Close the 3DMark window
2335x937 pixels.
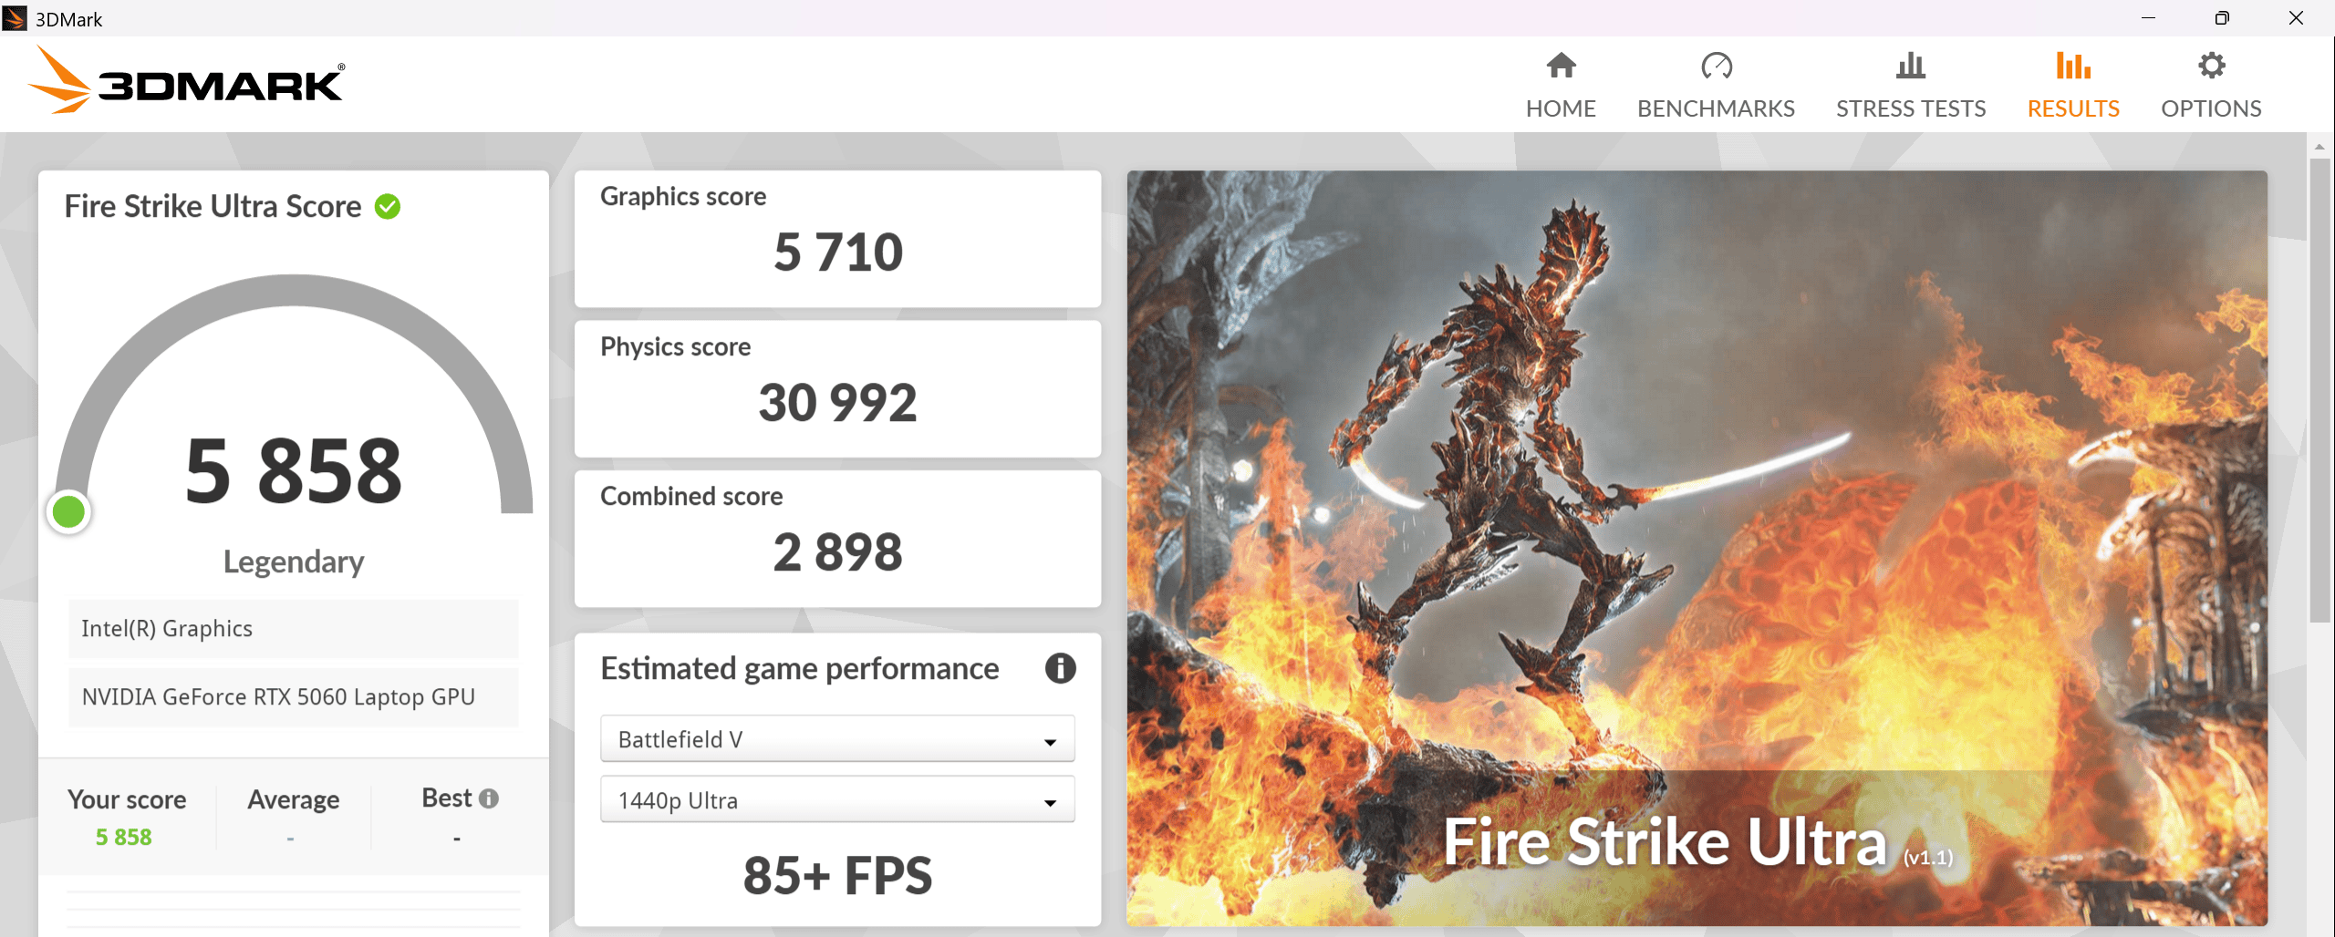click(x=2296, y=18)
